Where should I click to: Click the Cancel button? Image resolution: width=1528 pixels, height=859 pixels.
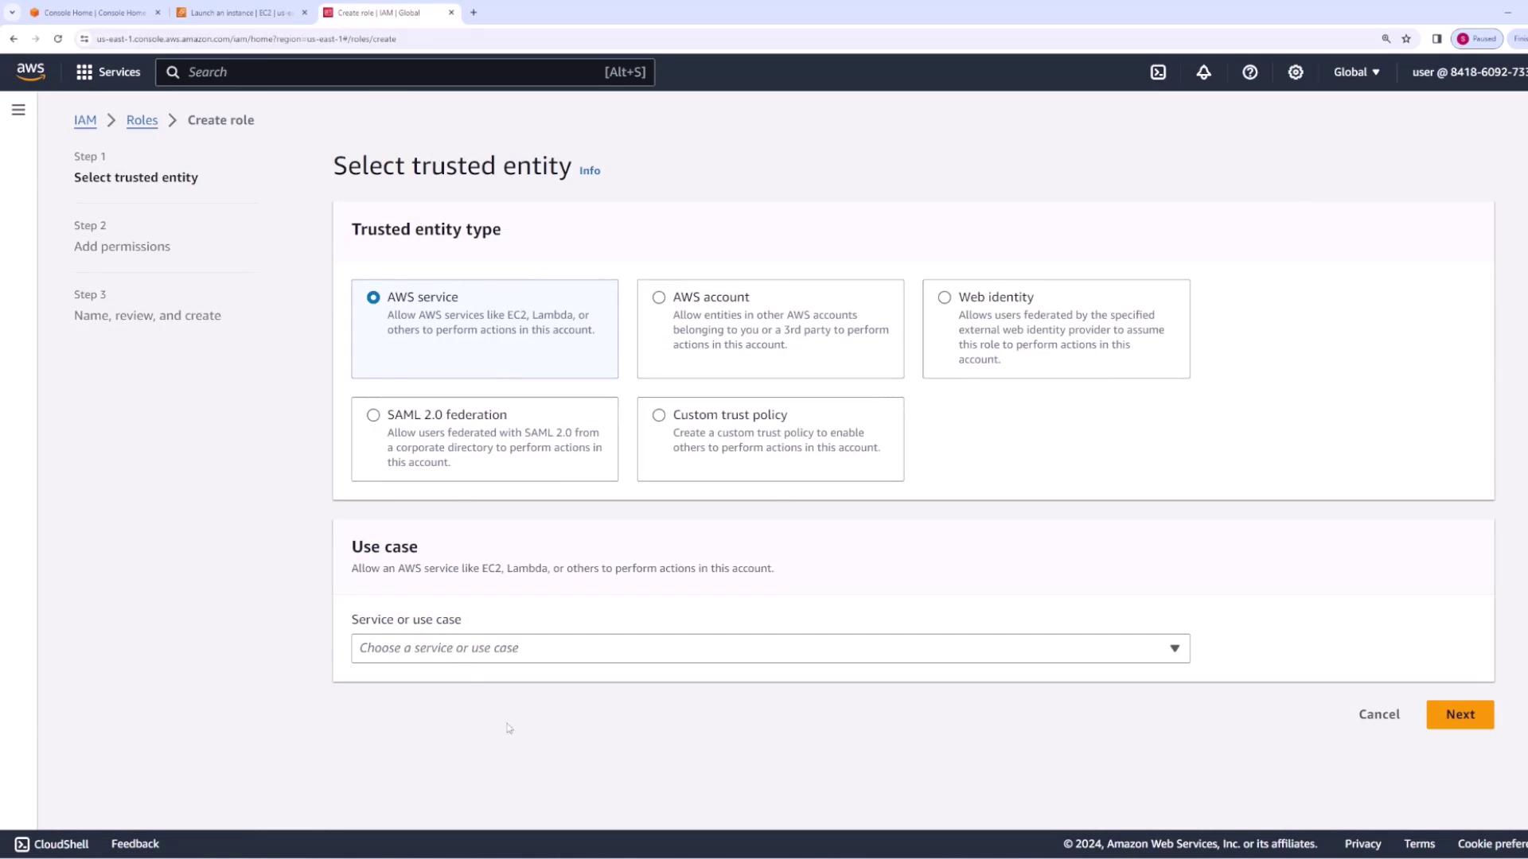point(1378,714)
